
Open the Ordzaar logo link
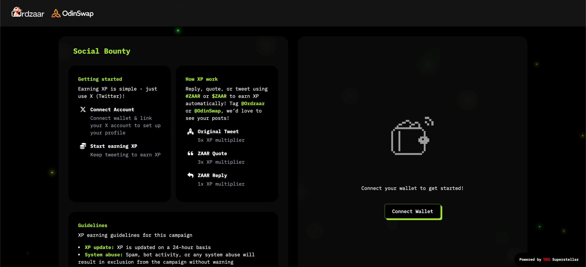28,13
